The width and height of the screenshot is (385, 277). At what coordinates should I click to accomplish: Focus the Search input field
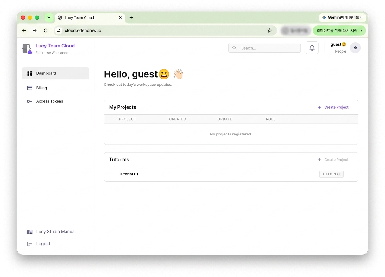coord(264,48)
